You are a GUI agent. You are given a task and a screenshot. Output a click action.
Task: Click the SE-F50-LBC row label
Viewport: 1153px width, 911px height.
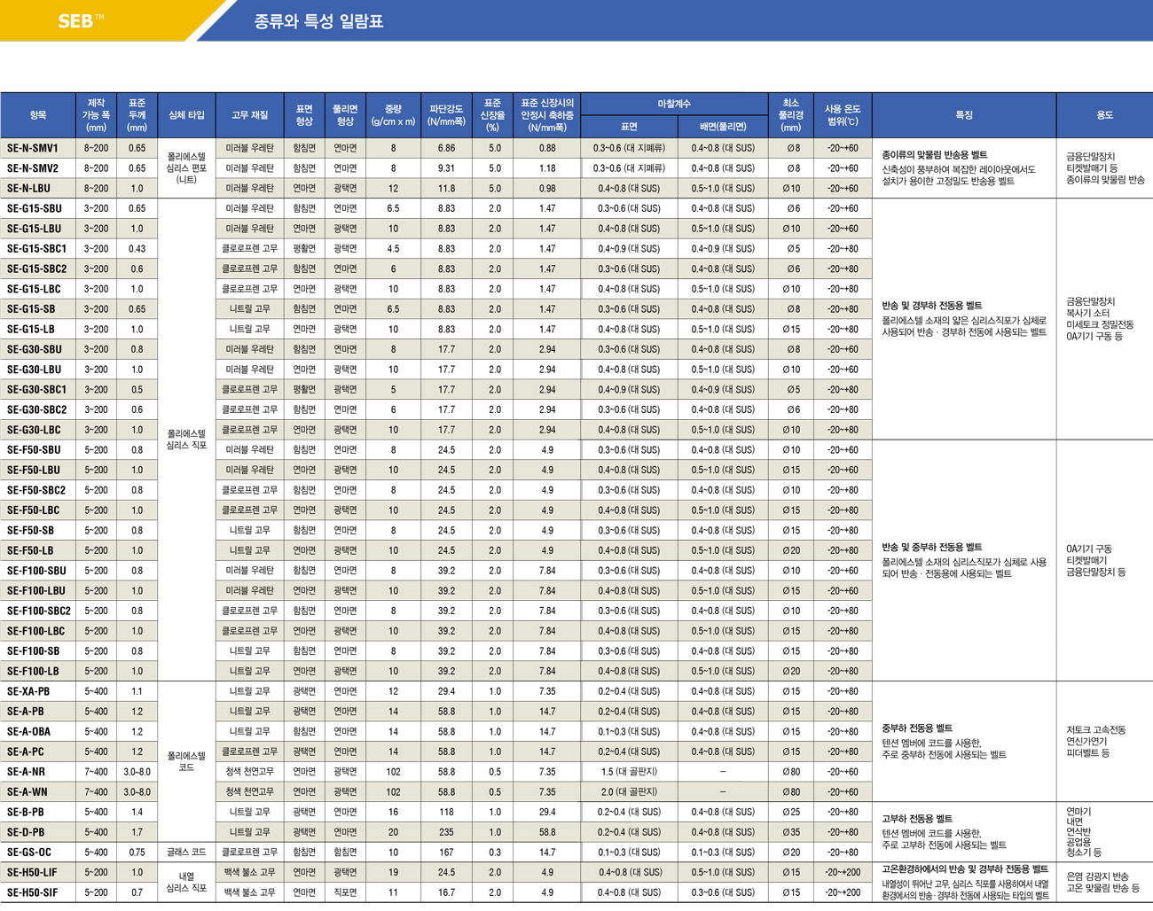[x=34, y=510]
